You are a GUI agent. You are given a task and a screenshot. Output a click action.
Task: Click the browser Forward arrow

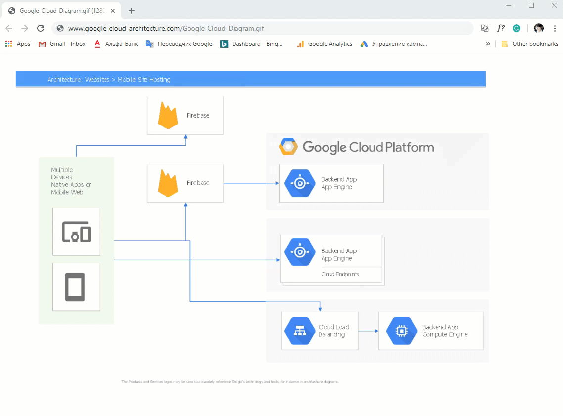click(24, 28)
